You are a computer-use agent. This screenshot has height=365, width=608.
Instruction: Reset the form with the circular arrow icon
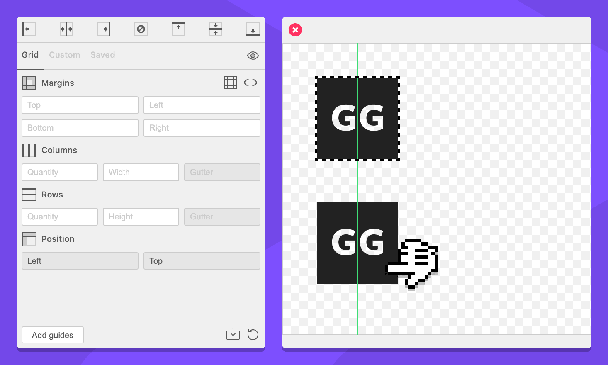253,334
